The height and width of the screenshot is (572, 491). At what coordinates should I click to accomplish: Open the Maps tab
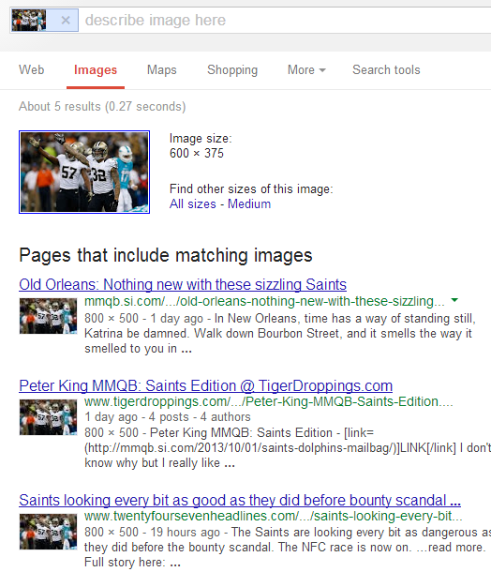tap(162, 69)
